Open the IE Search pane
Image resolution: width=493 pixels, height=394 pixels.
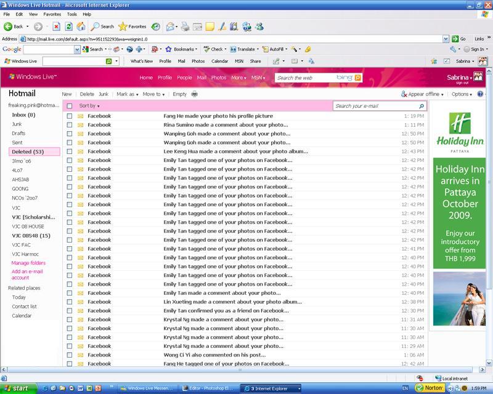102,26
